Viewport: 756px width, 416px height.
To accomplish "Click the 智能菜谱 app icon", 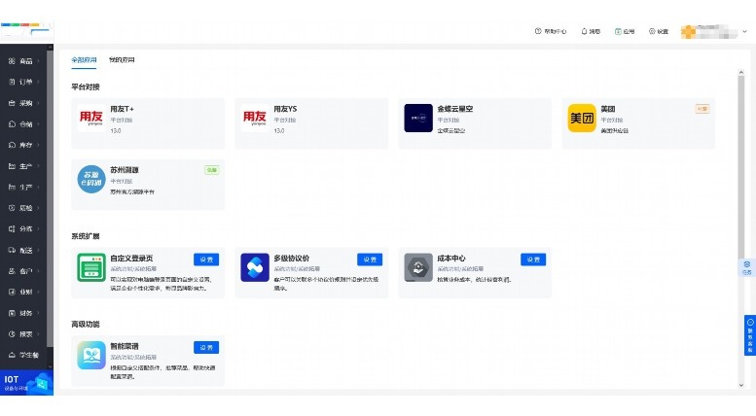I will point(91,356).
